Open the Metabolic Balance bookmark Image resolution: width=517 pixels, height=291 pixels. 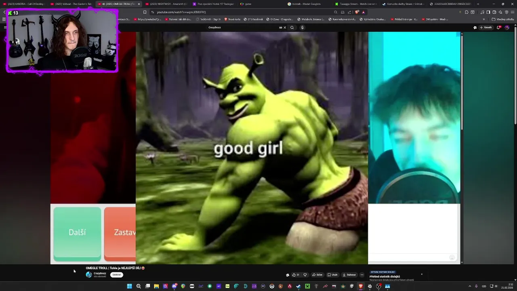[x=311, y=19]
